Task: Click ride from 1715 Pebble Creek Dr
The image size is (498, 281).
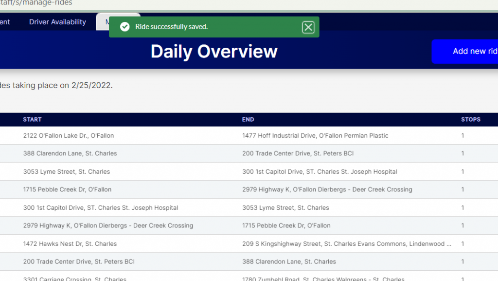Action: pyautogui.click(x=67, y=189)
